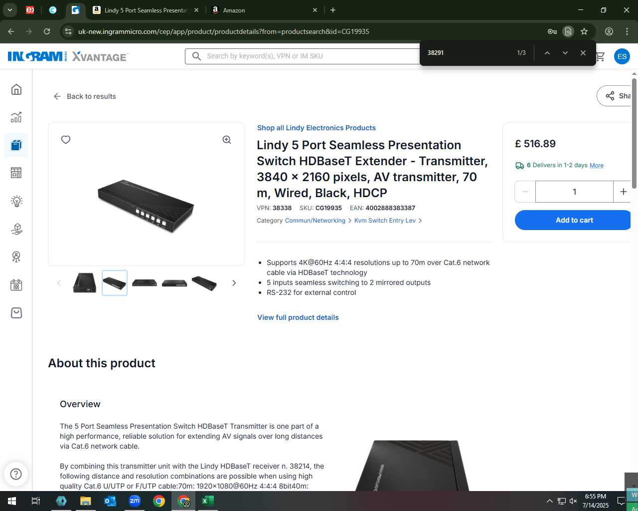Show next product thumbnails with right chevron
The height and width of the screenshot is (511, 638).
pos(234,283)
